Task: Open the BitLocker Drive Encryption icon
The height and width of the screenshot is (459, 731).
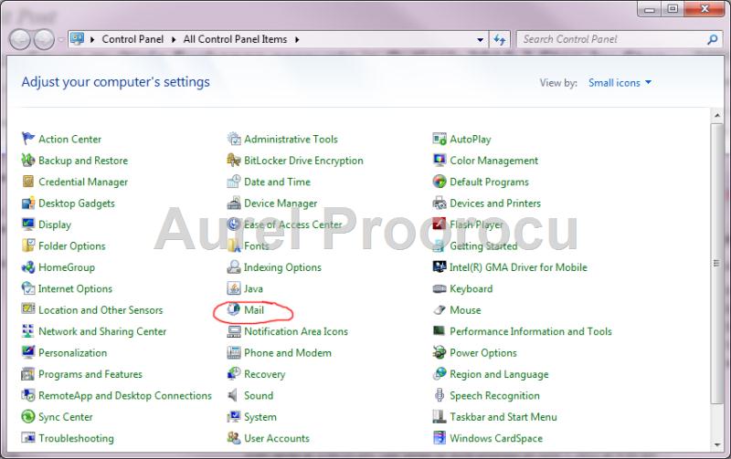Action: [234, 160]
